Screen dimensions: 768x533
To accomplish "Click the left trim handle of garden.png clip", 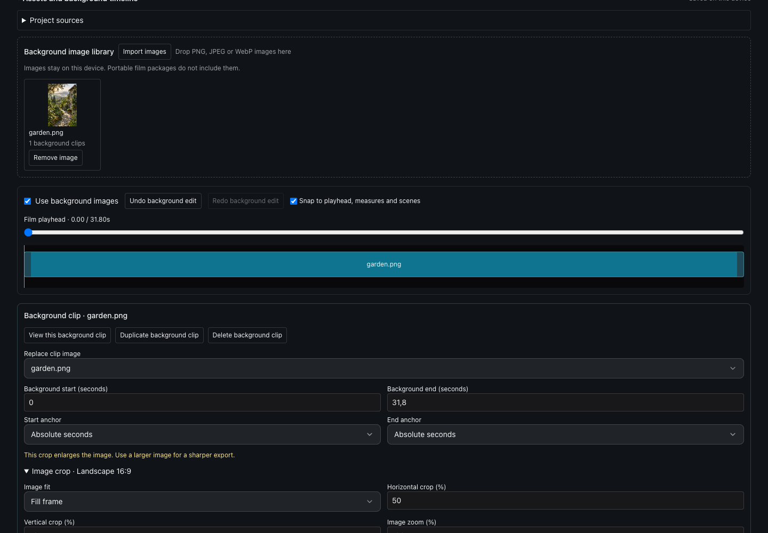I will [28, 264].
